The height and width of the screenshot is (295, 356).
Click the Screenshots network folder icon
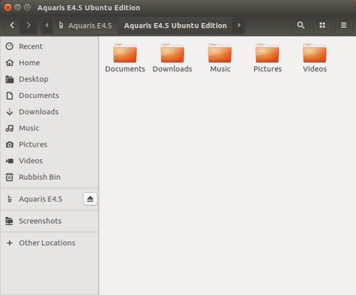(x=9, y=221)
